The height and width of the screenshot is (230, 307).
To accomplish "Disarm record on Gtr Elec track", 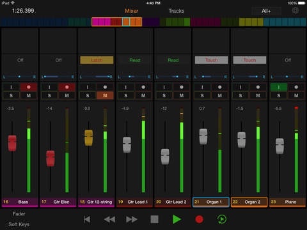I will pos(67,87).
